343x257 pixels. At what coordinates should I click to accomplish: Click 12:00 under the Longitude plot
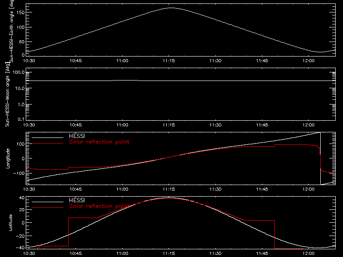pos(308,189)
